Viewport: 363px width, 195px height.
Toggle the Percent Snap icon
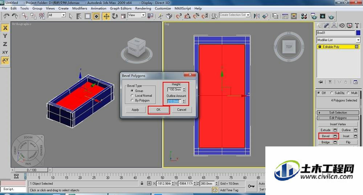click(x=196, y=16)
